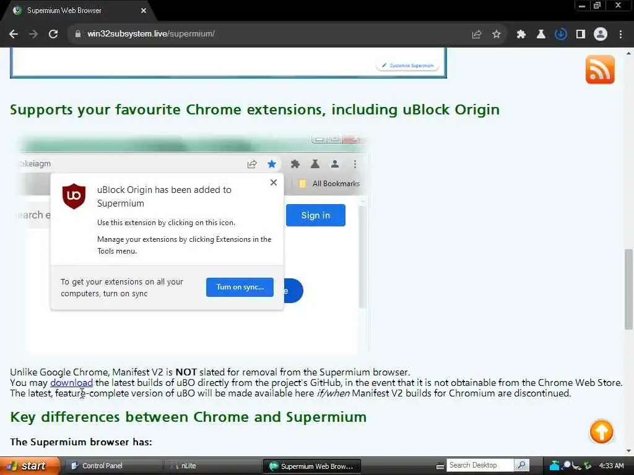Viewport: 634px width, 475px height.
Task: Open the Extensions puzzle-piece menu
Action: (521, 35)
